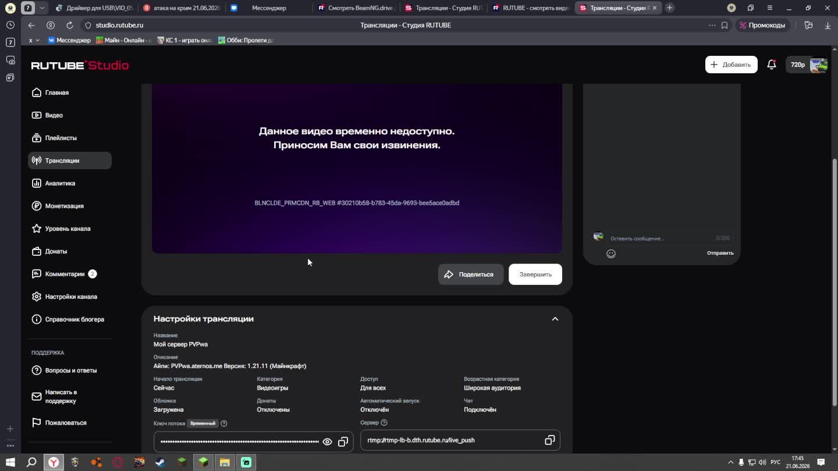This screenshot has height=471, width=838.
Task: Open Windows taskbar search
Action: 32,462
